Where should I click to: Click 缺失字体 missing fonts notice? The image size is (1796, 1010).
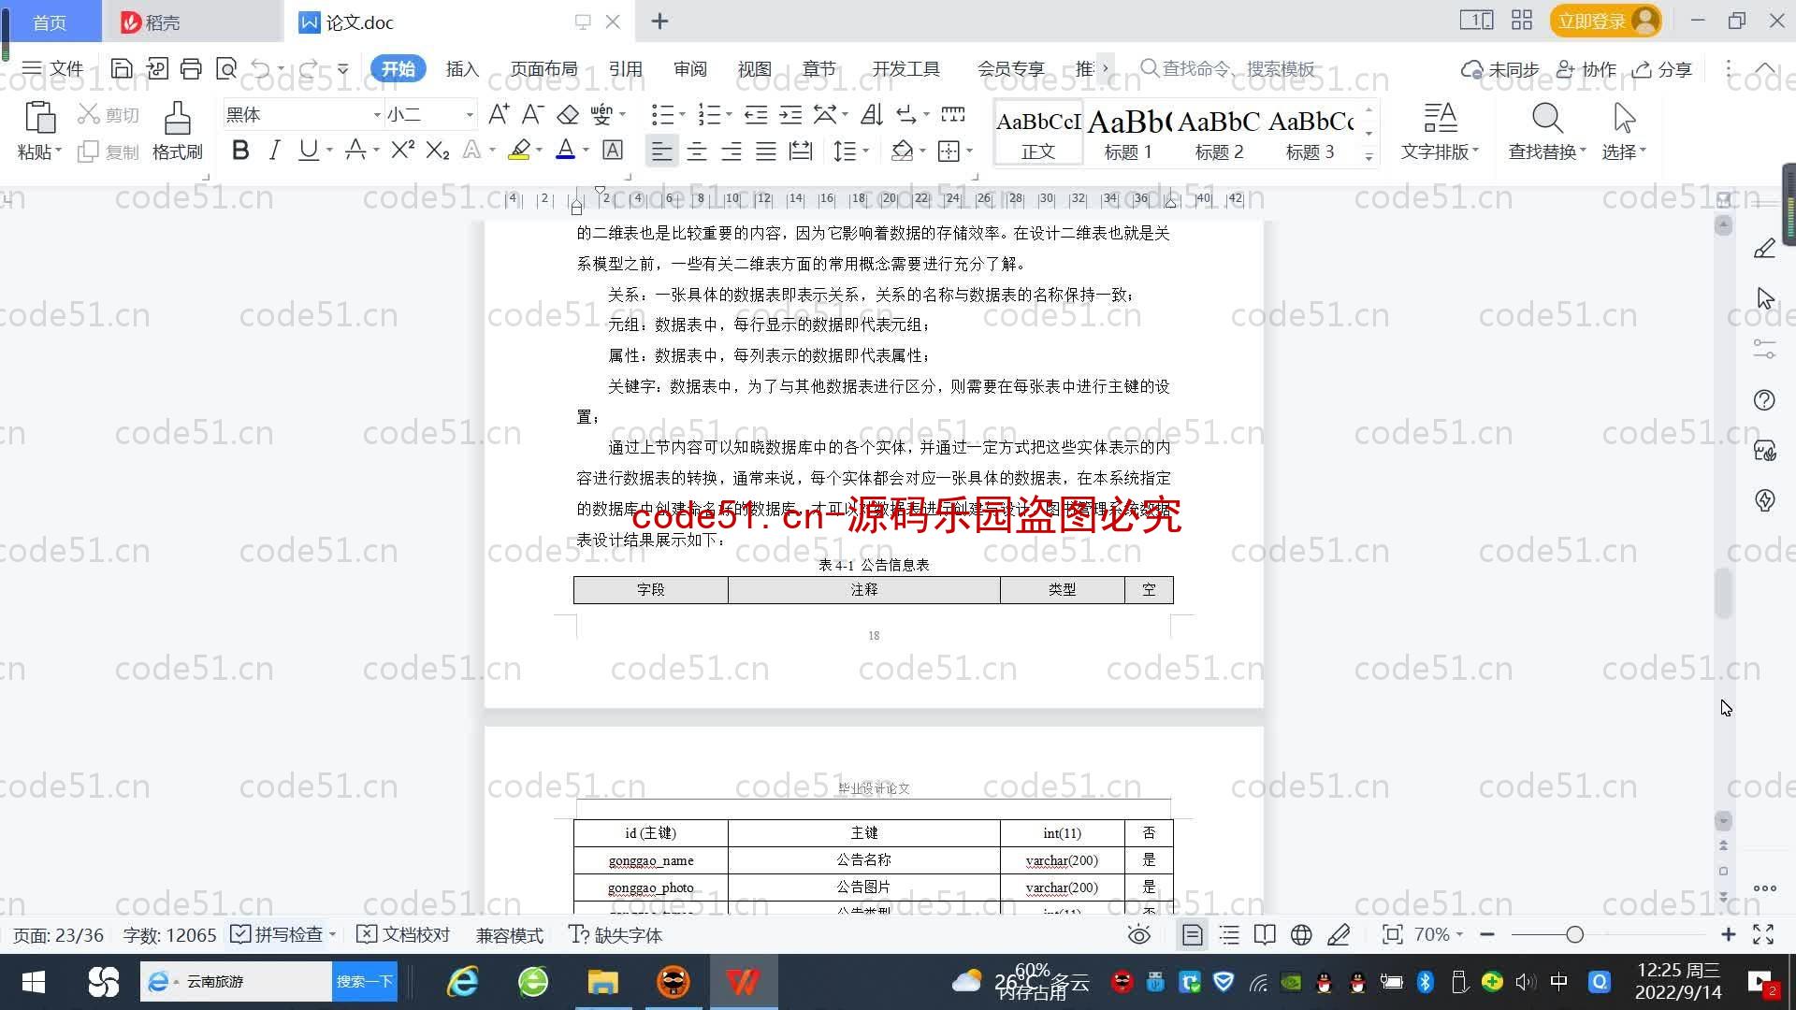pyautogui.click(x=616, y=934)
